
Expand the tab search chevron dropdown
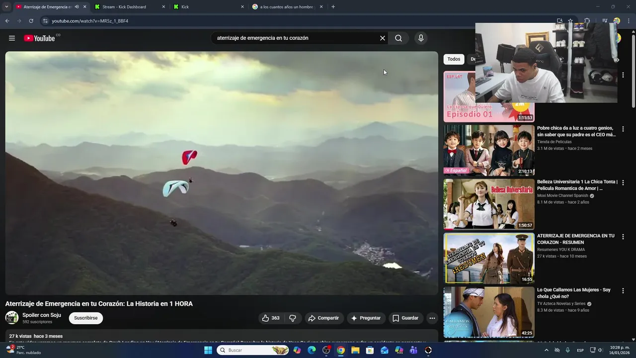pos(6,7)
